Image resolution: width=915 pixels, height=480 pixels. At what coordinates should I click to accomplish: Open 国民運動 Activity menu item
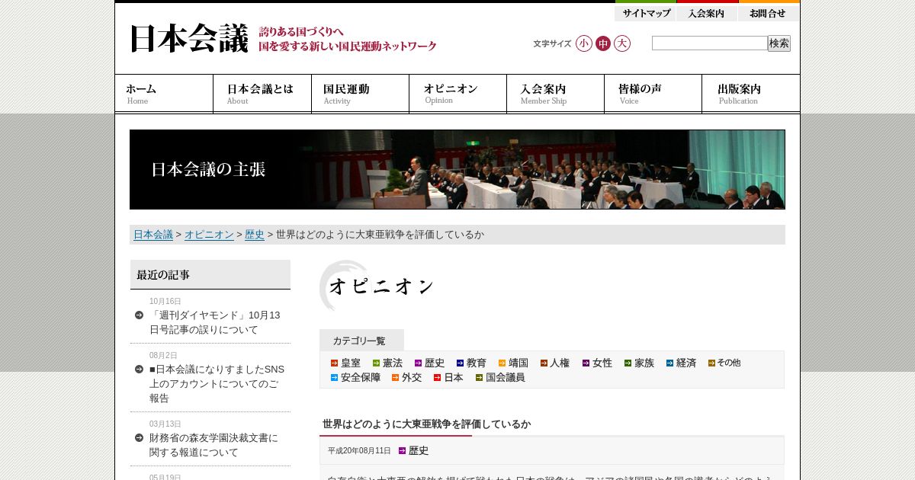360,94
